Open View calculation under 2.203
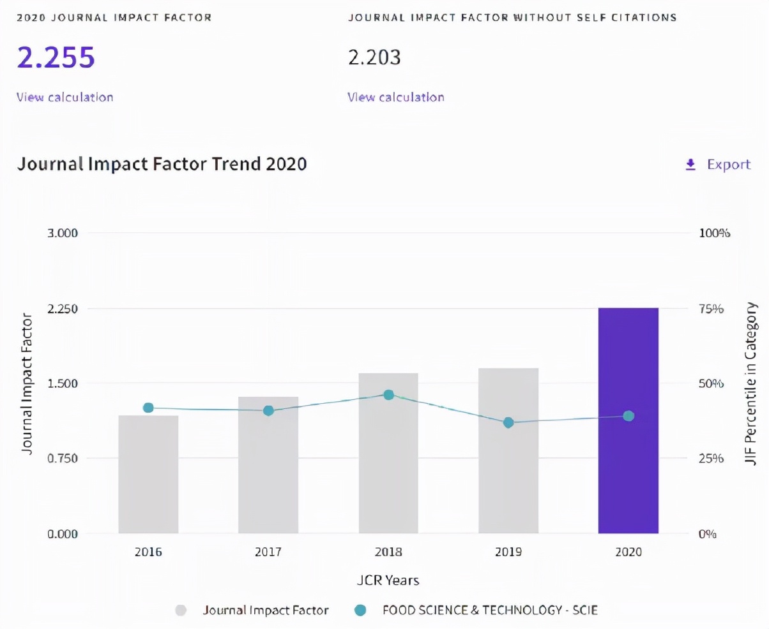 396,97
